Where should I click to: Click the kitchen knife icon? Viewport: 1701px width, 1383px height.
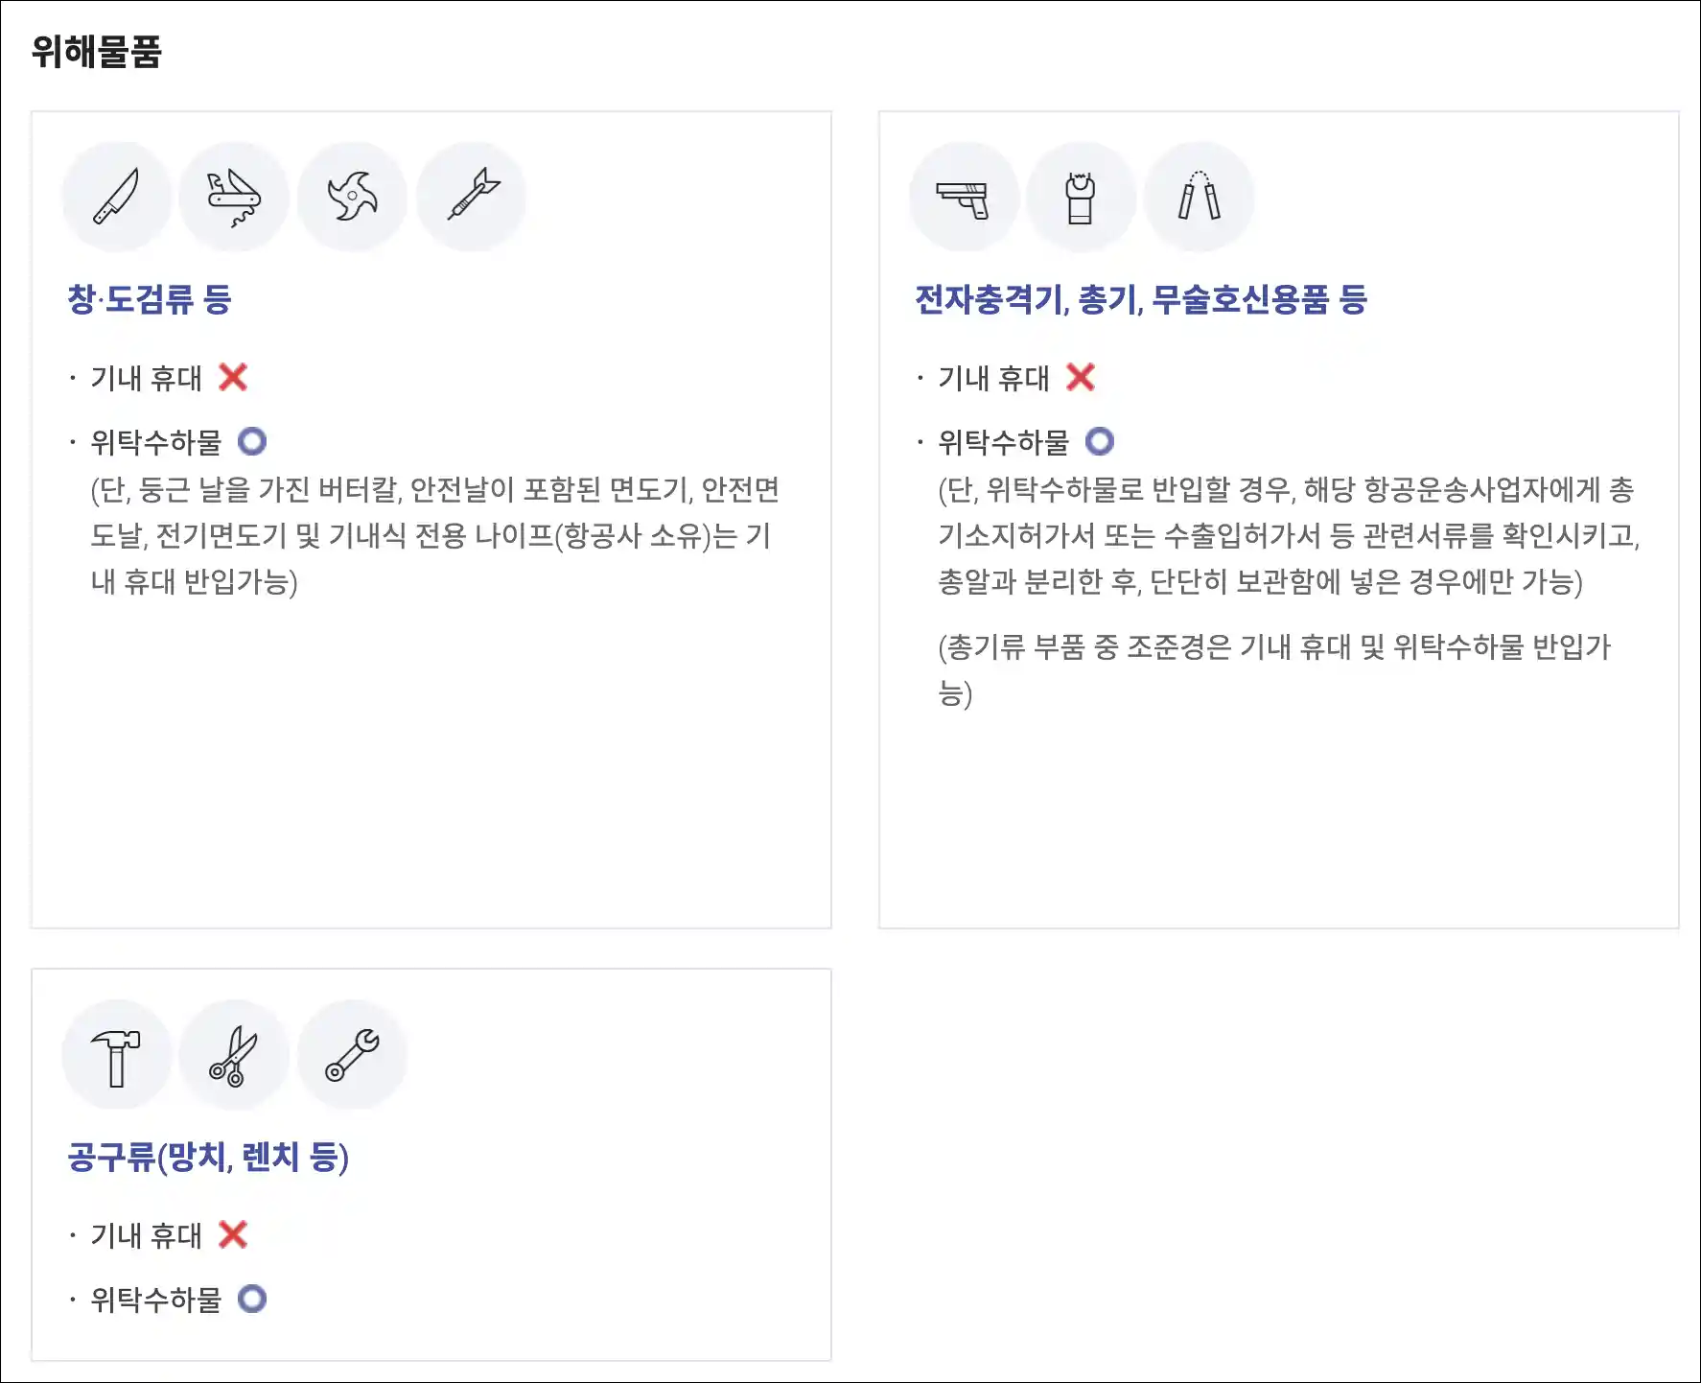click(x=117, y=197)
